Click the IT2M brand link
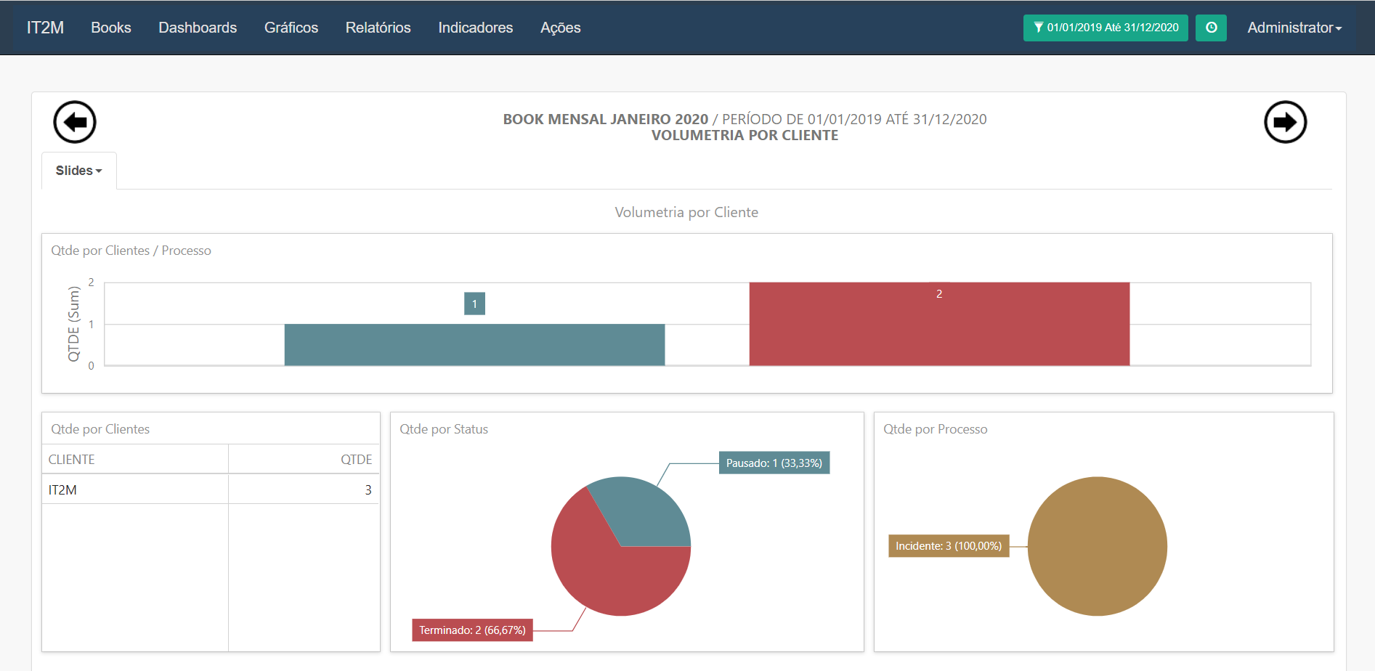 coord(45,28)
